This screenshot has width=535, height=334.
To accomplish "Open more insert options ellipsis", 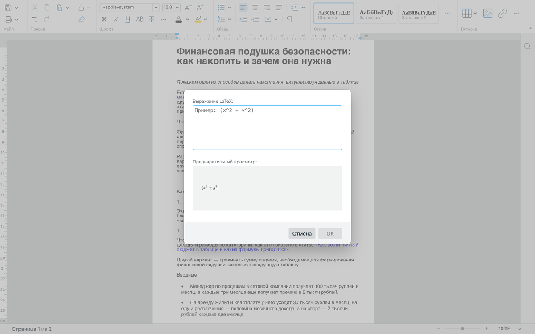I will point(517,13).
